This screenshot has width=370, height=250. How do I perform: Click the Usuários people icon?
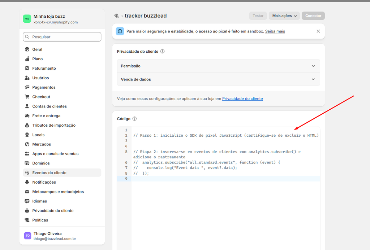27,78
